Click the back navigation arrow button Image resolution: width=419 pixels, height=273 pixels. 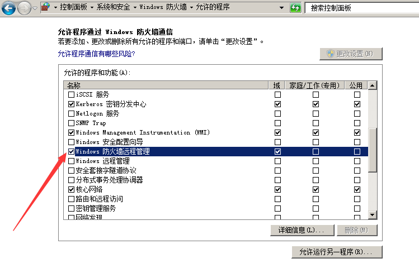click(x=8, y=8)
